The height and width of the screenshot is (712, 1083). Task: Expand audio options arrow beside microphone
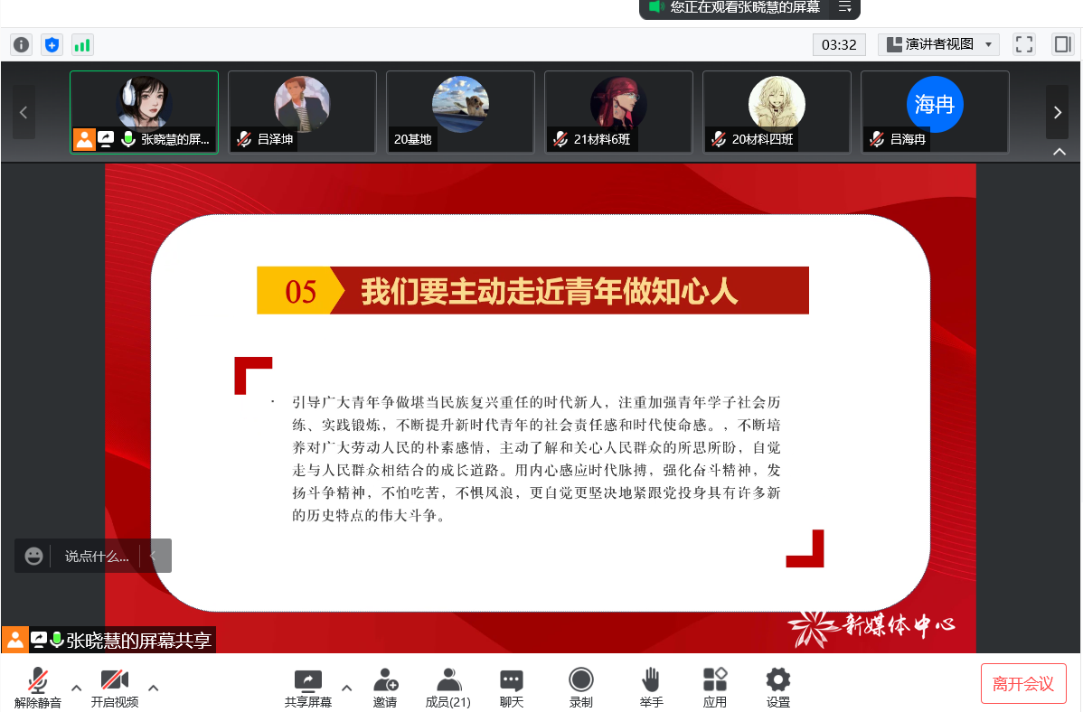coord(76,688)
